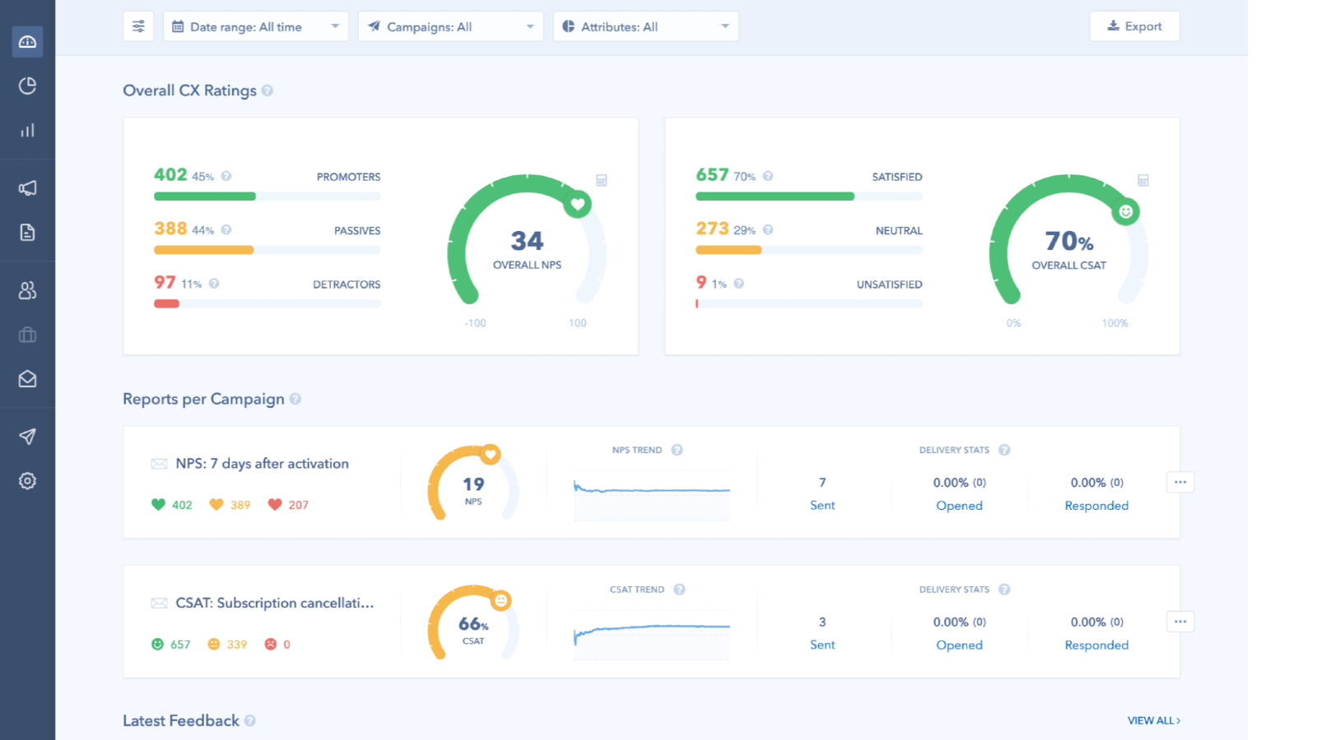Open the Campaigns: All dropdown

[450, 26]
